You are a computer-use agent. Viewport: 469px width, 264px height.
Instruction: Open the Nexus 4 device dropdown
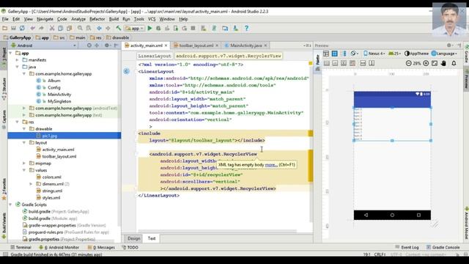coord(374,54)
